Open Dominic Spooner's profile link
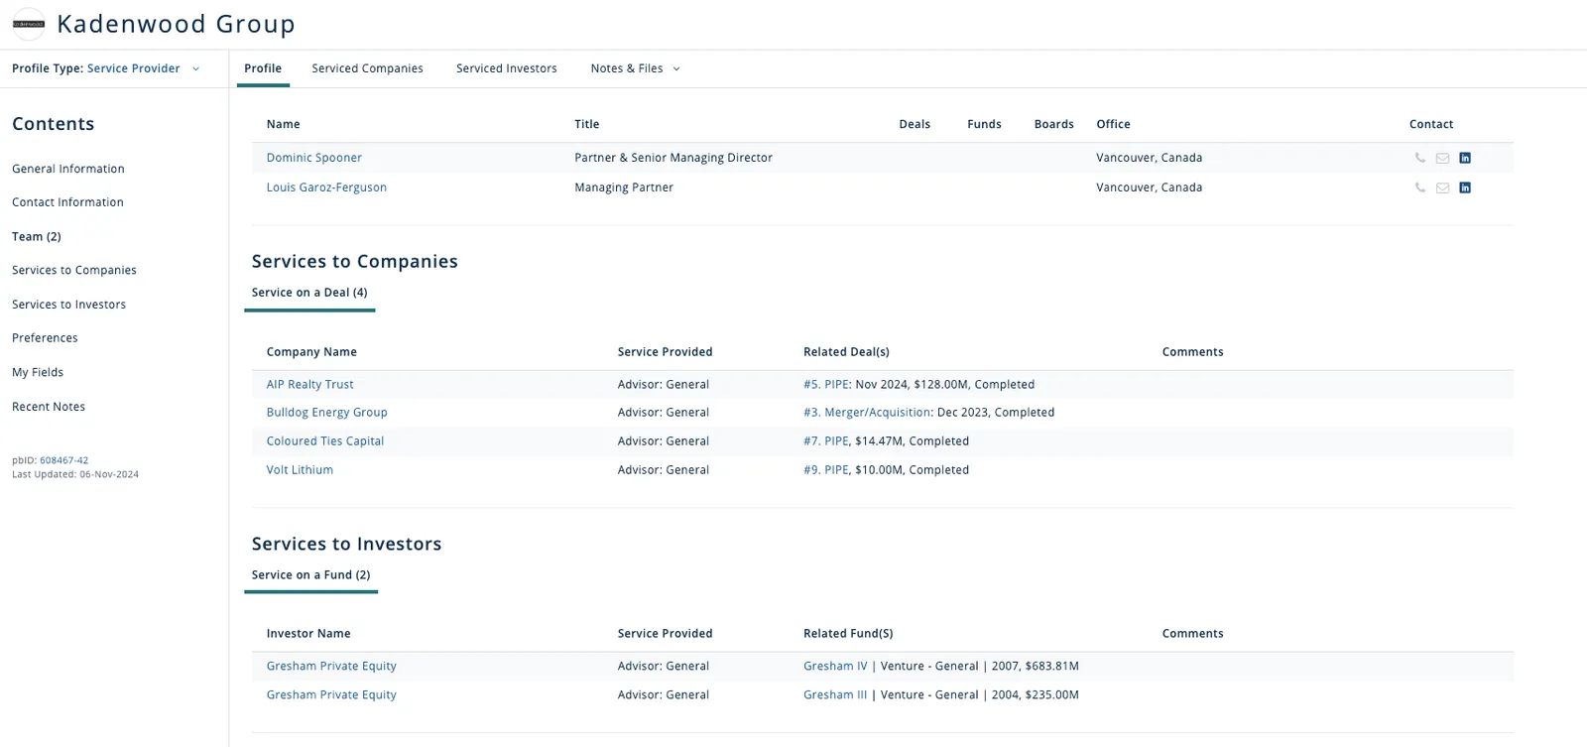Viewport: 1587px width, 747px height. click(313, 158)
